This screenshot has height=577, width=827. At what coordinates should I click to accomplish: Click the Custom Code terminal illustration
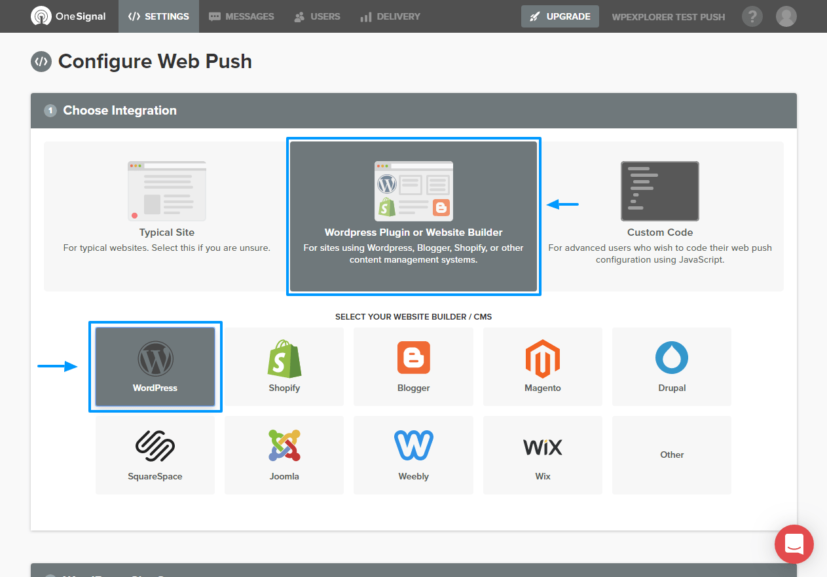(660, 191)
